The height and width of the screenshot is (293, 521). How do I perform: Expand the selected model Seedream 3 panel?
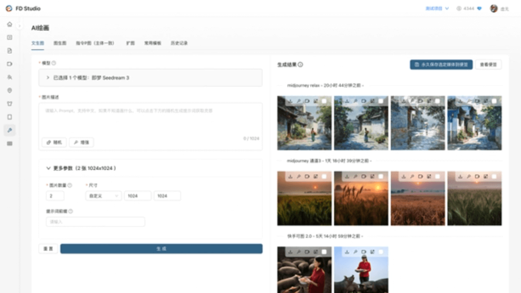[x=48, y=78]
